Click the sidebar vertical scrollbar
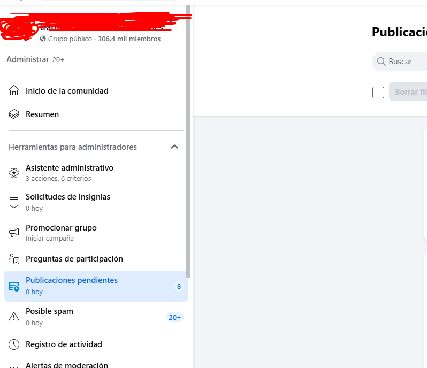427x368 pixels. coord(188,142)
